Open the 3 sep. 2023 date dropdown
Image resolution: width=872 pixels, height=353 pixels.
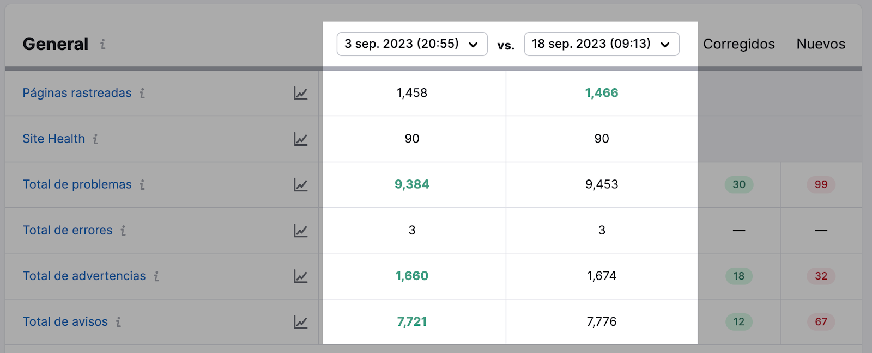pos(411,45)
